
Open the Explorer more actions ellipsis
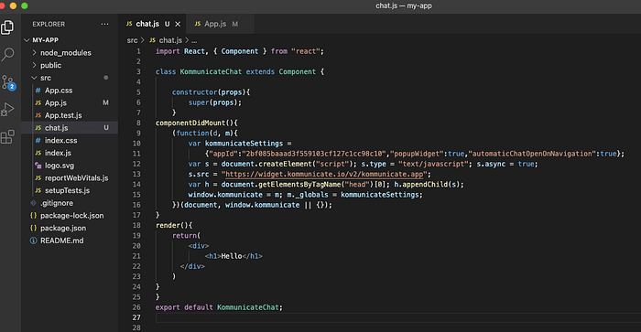pyautogui.click(x=104, y=24)
